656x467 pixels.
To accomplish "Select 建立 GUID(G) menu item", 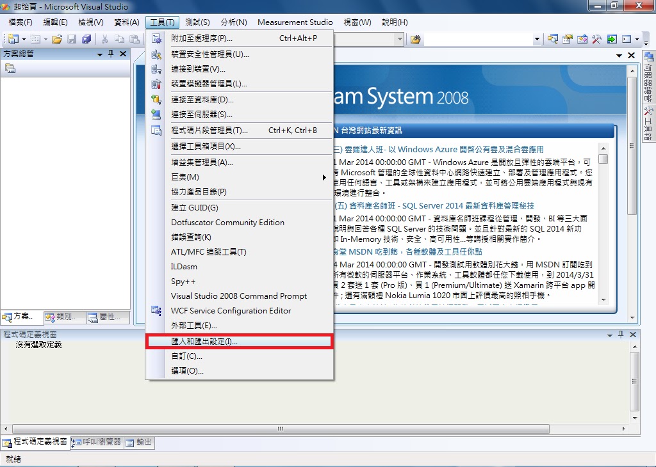I will [x=239, y=208].
